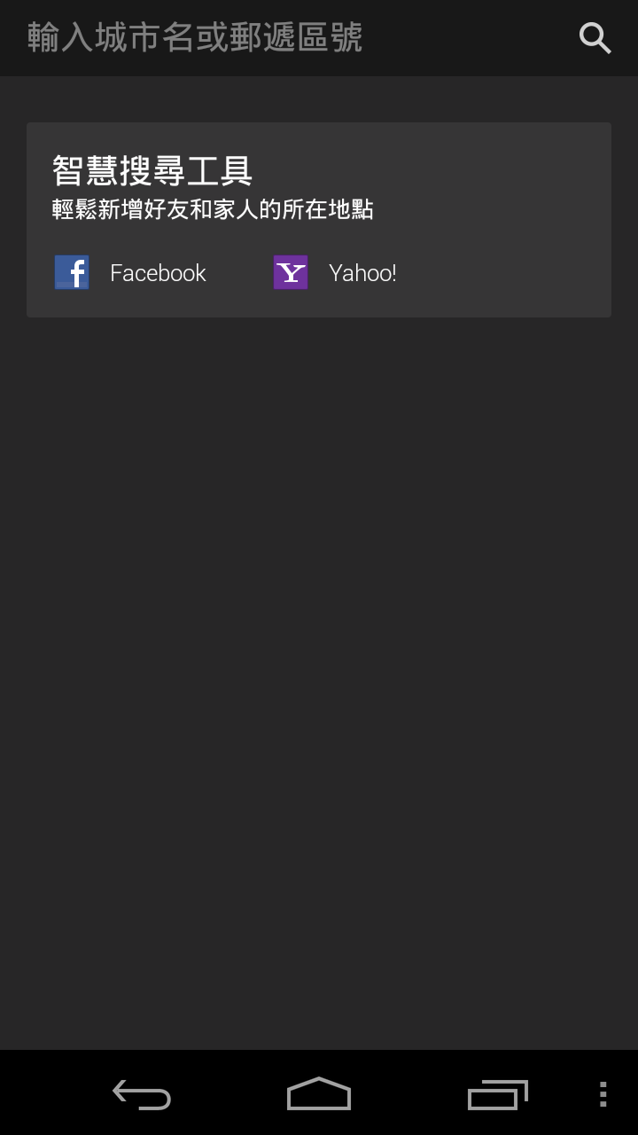
Task: Select the blue Facebook logo icon
Action: (72, 273)
